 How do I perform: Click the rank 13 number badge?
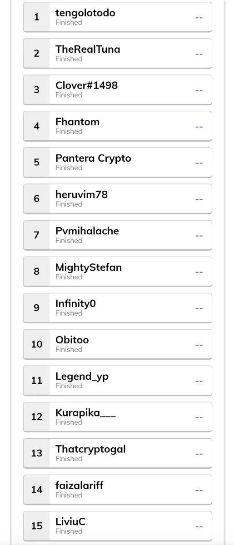(x=37, y=453)
